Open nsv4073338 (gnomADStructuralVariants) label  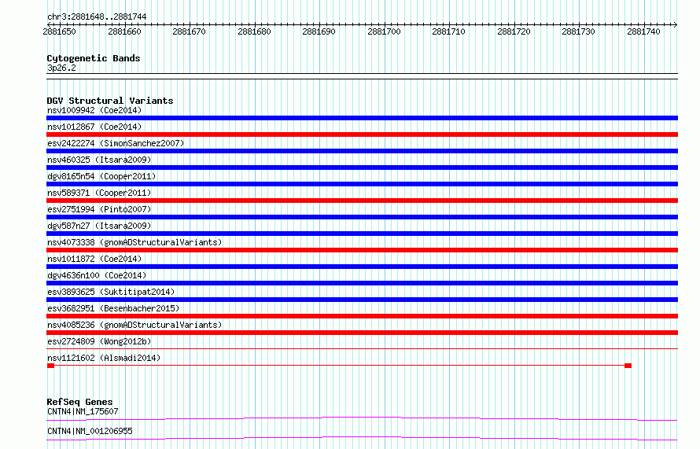(x=134, y=242)
